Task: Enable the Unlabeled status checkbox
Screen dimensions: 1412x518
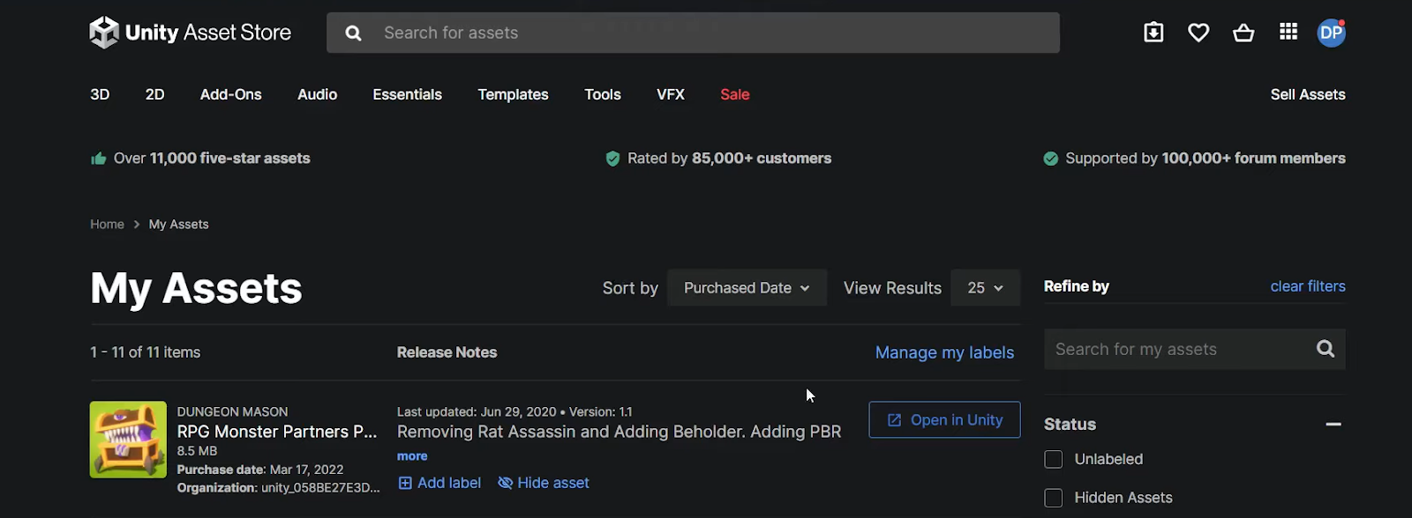Action: tap(1053, 459)
